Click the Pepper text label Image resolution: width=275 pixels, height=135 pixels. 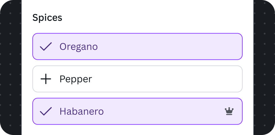[76, 79]
